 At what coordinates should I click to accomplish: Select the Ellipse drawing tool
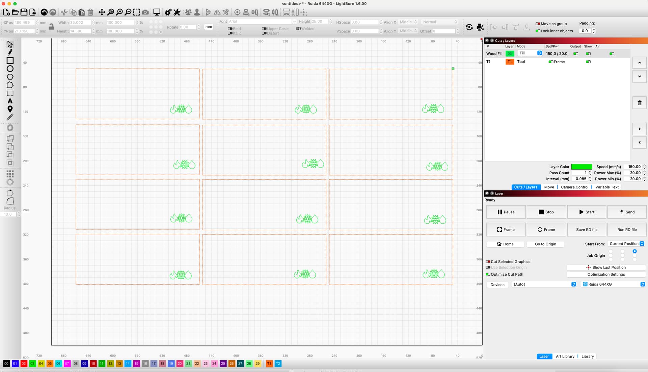click(10, 68)
